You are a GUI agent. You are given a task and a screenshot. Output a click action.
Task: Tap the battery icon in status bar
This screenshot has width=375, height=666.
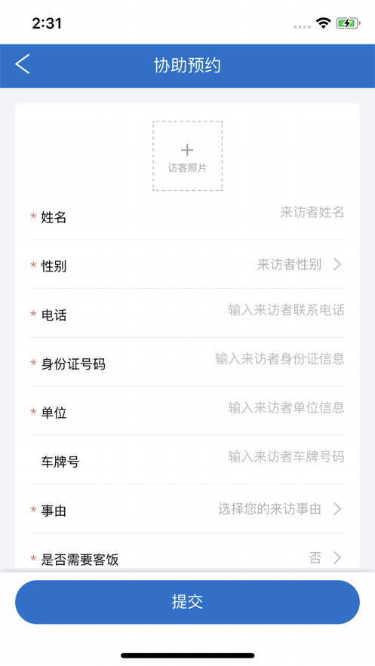tap(349, 23)
